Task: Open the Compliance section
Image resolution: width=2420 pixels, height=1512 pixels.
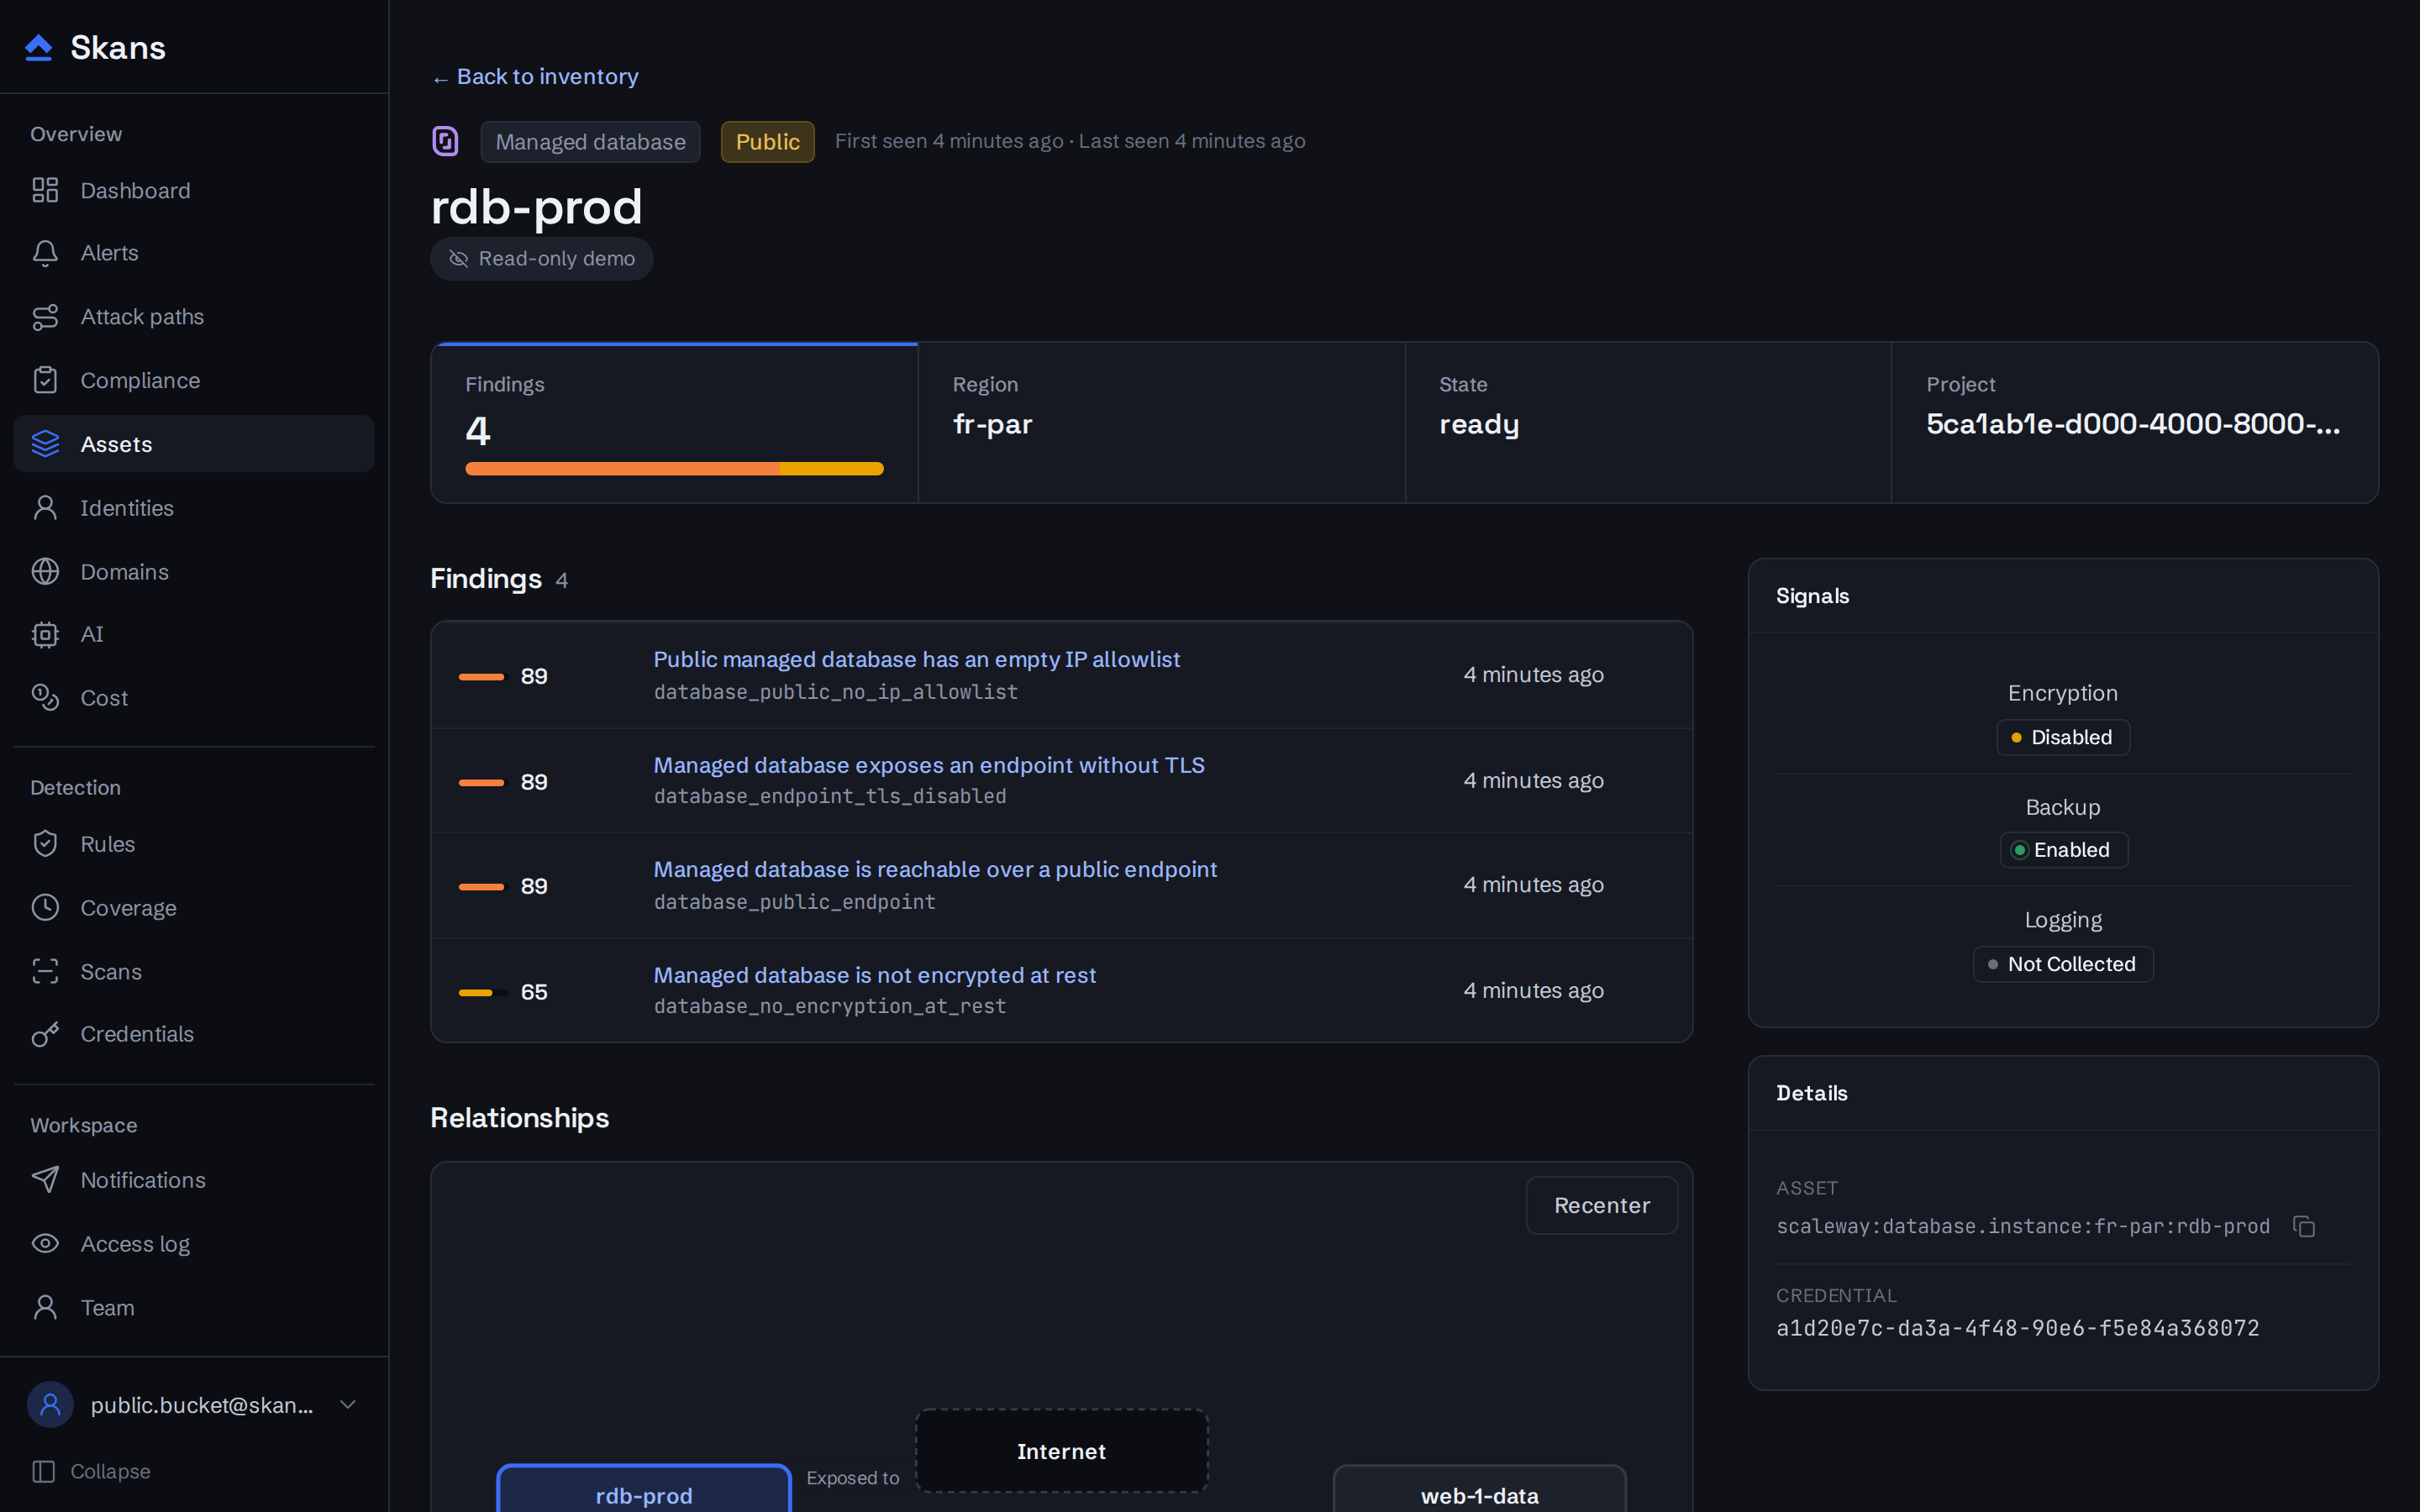Action: tap(194, 380)
